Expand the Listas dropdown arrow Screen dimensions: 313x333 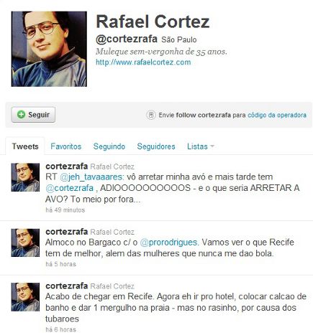tap(212, 146)
